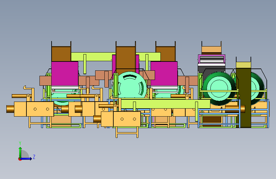
Task: Select the leftmost magenta block
Action: (x=65, y=74)
